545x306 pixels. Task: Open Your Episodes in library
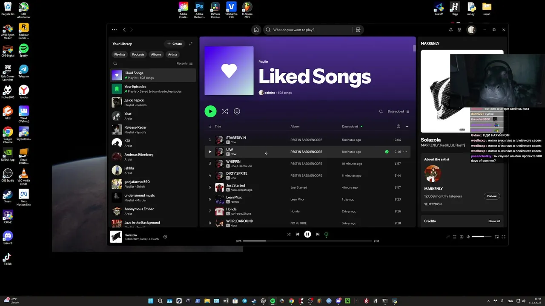[x=153, y=89]
